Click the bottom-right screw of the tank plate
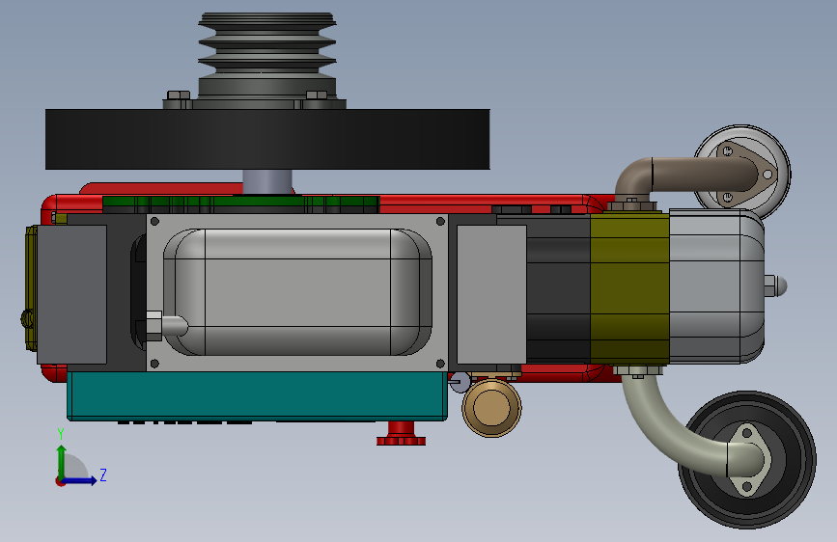The height and width of the screenshot is (542, 837). [x=440, y=364]
